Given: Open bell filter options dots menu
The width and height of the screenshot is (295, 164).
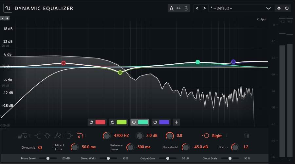Looking at the screenshot, I should pyautogui.click(x=63, y=136).
